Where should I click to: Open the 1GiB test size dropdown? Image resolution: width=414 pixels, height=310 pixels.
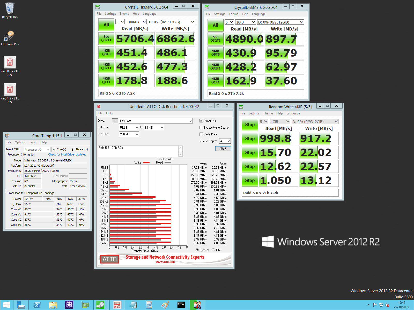[x=246, y=22]
